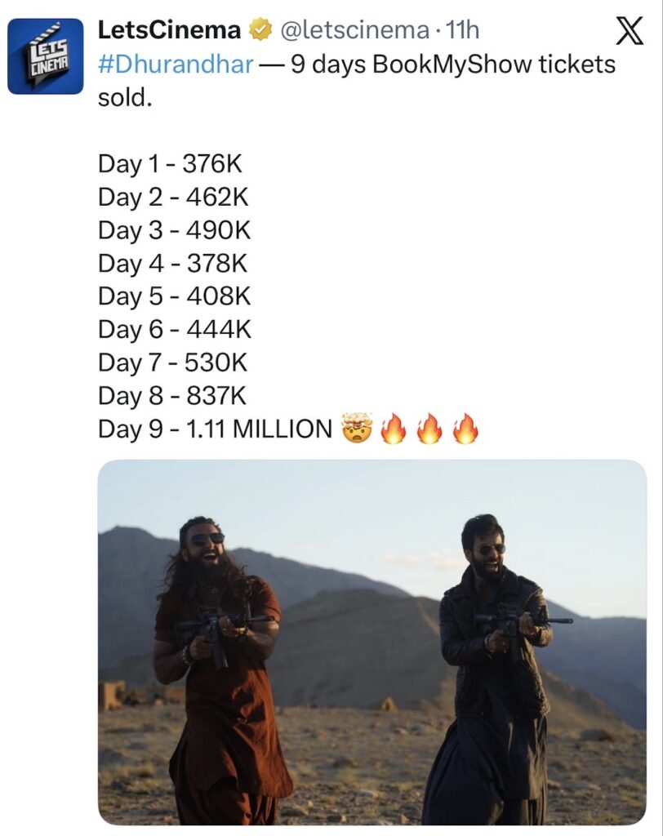Click the exploding head emoji
This screenshot has width=663, height=836.
pyautogui.click(x=357, y=429)
